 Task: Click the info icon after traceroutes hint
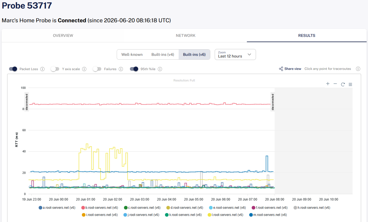[x=358, y=69]
